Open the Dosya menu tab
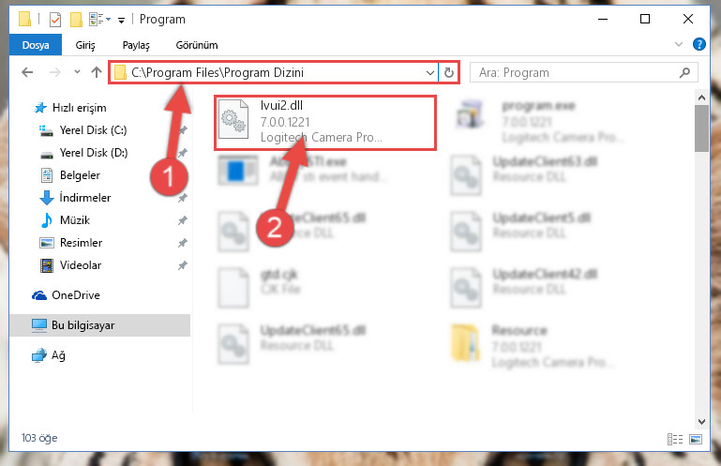The height and width of the screenshot is (466, 721). (x=36, y=45)
